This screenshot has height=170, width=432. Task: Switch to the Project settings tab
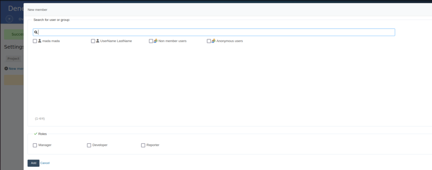(13, 59)
